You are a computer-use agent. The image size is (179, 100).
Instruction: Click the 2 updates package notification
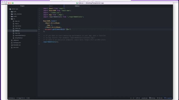(168, 98)
